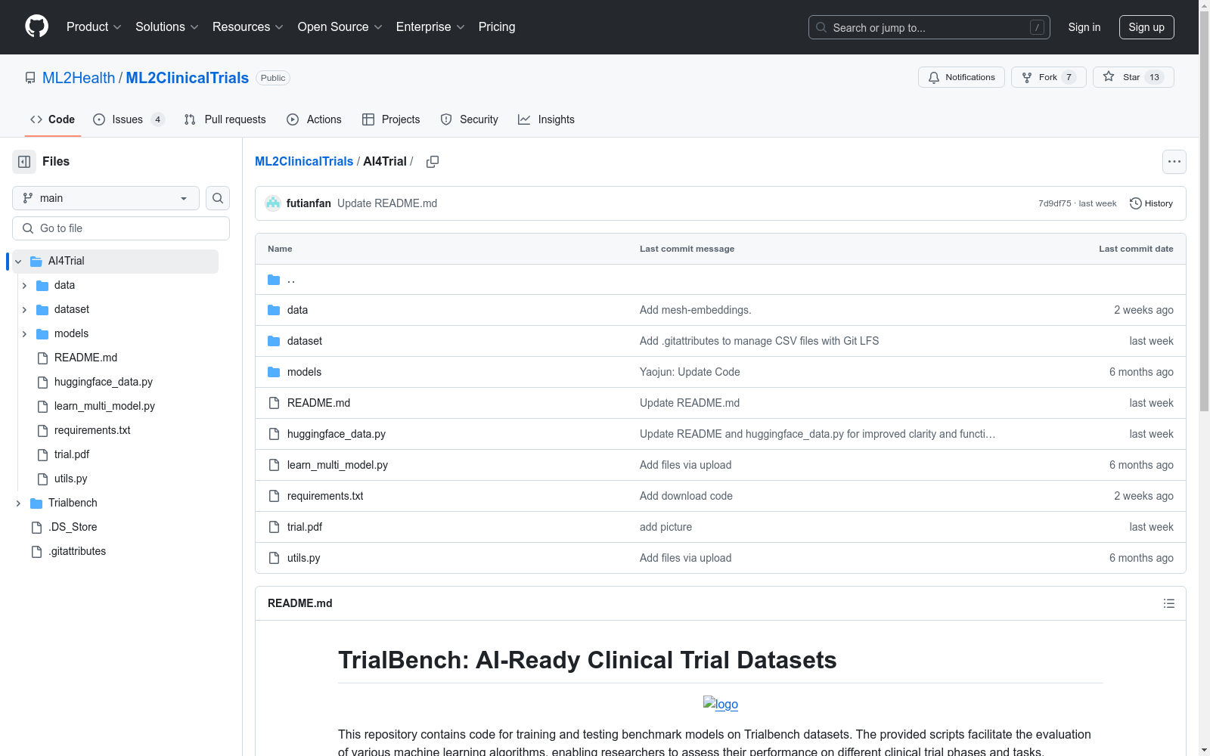
Task: Click the huggingface_data.py icon in table
Action: pos(274,434)
